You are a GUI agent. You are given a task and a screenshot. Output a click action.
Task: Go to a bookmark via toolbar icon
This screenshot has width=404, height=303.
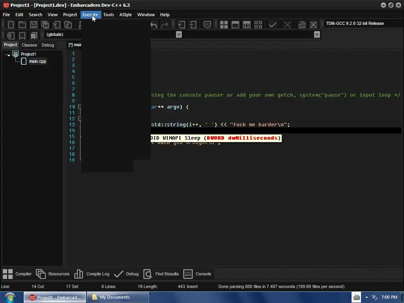(x=34, y=36)
